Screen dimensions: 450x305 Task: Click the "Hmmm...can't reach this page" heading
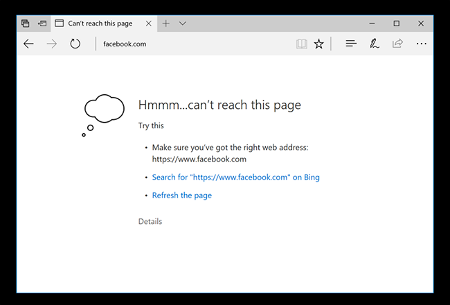click(x=219, y=105)
